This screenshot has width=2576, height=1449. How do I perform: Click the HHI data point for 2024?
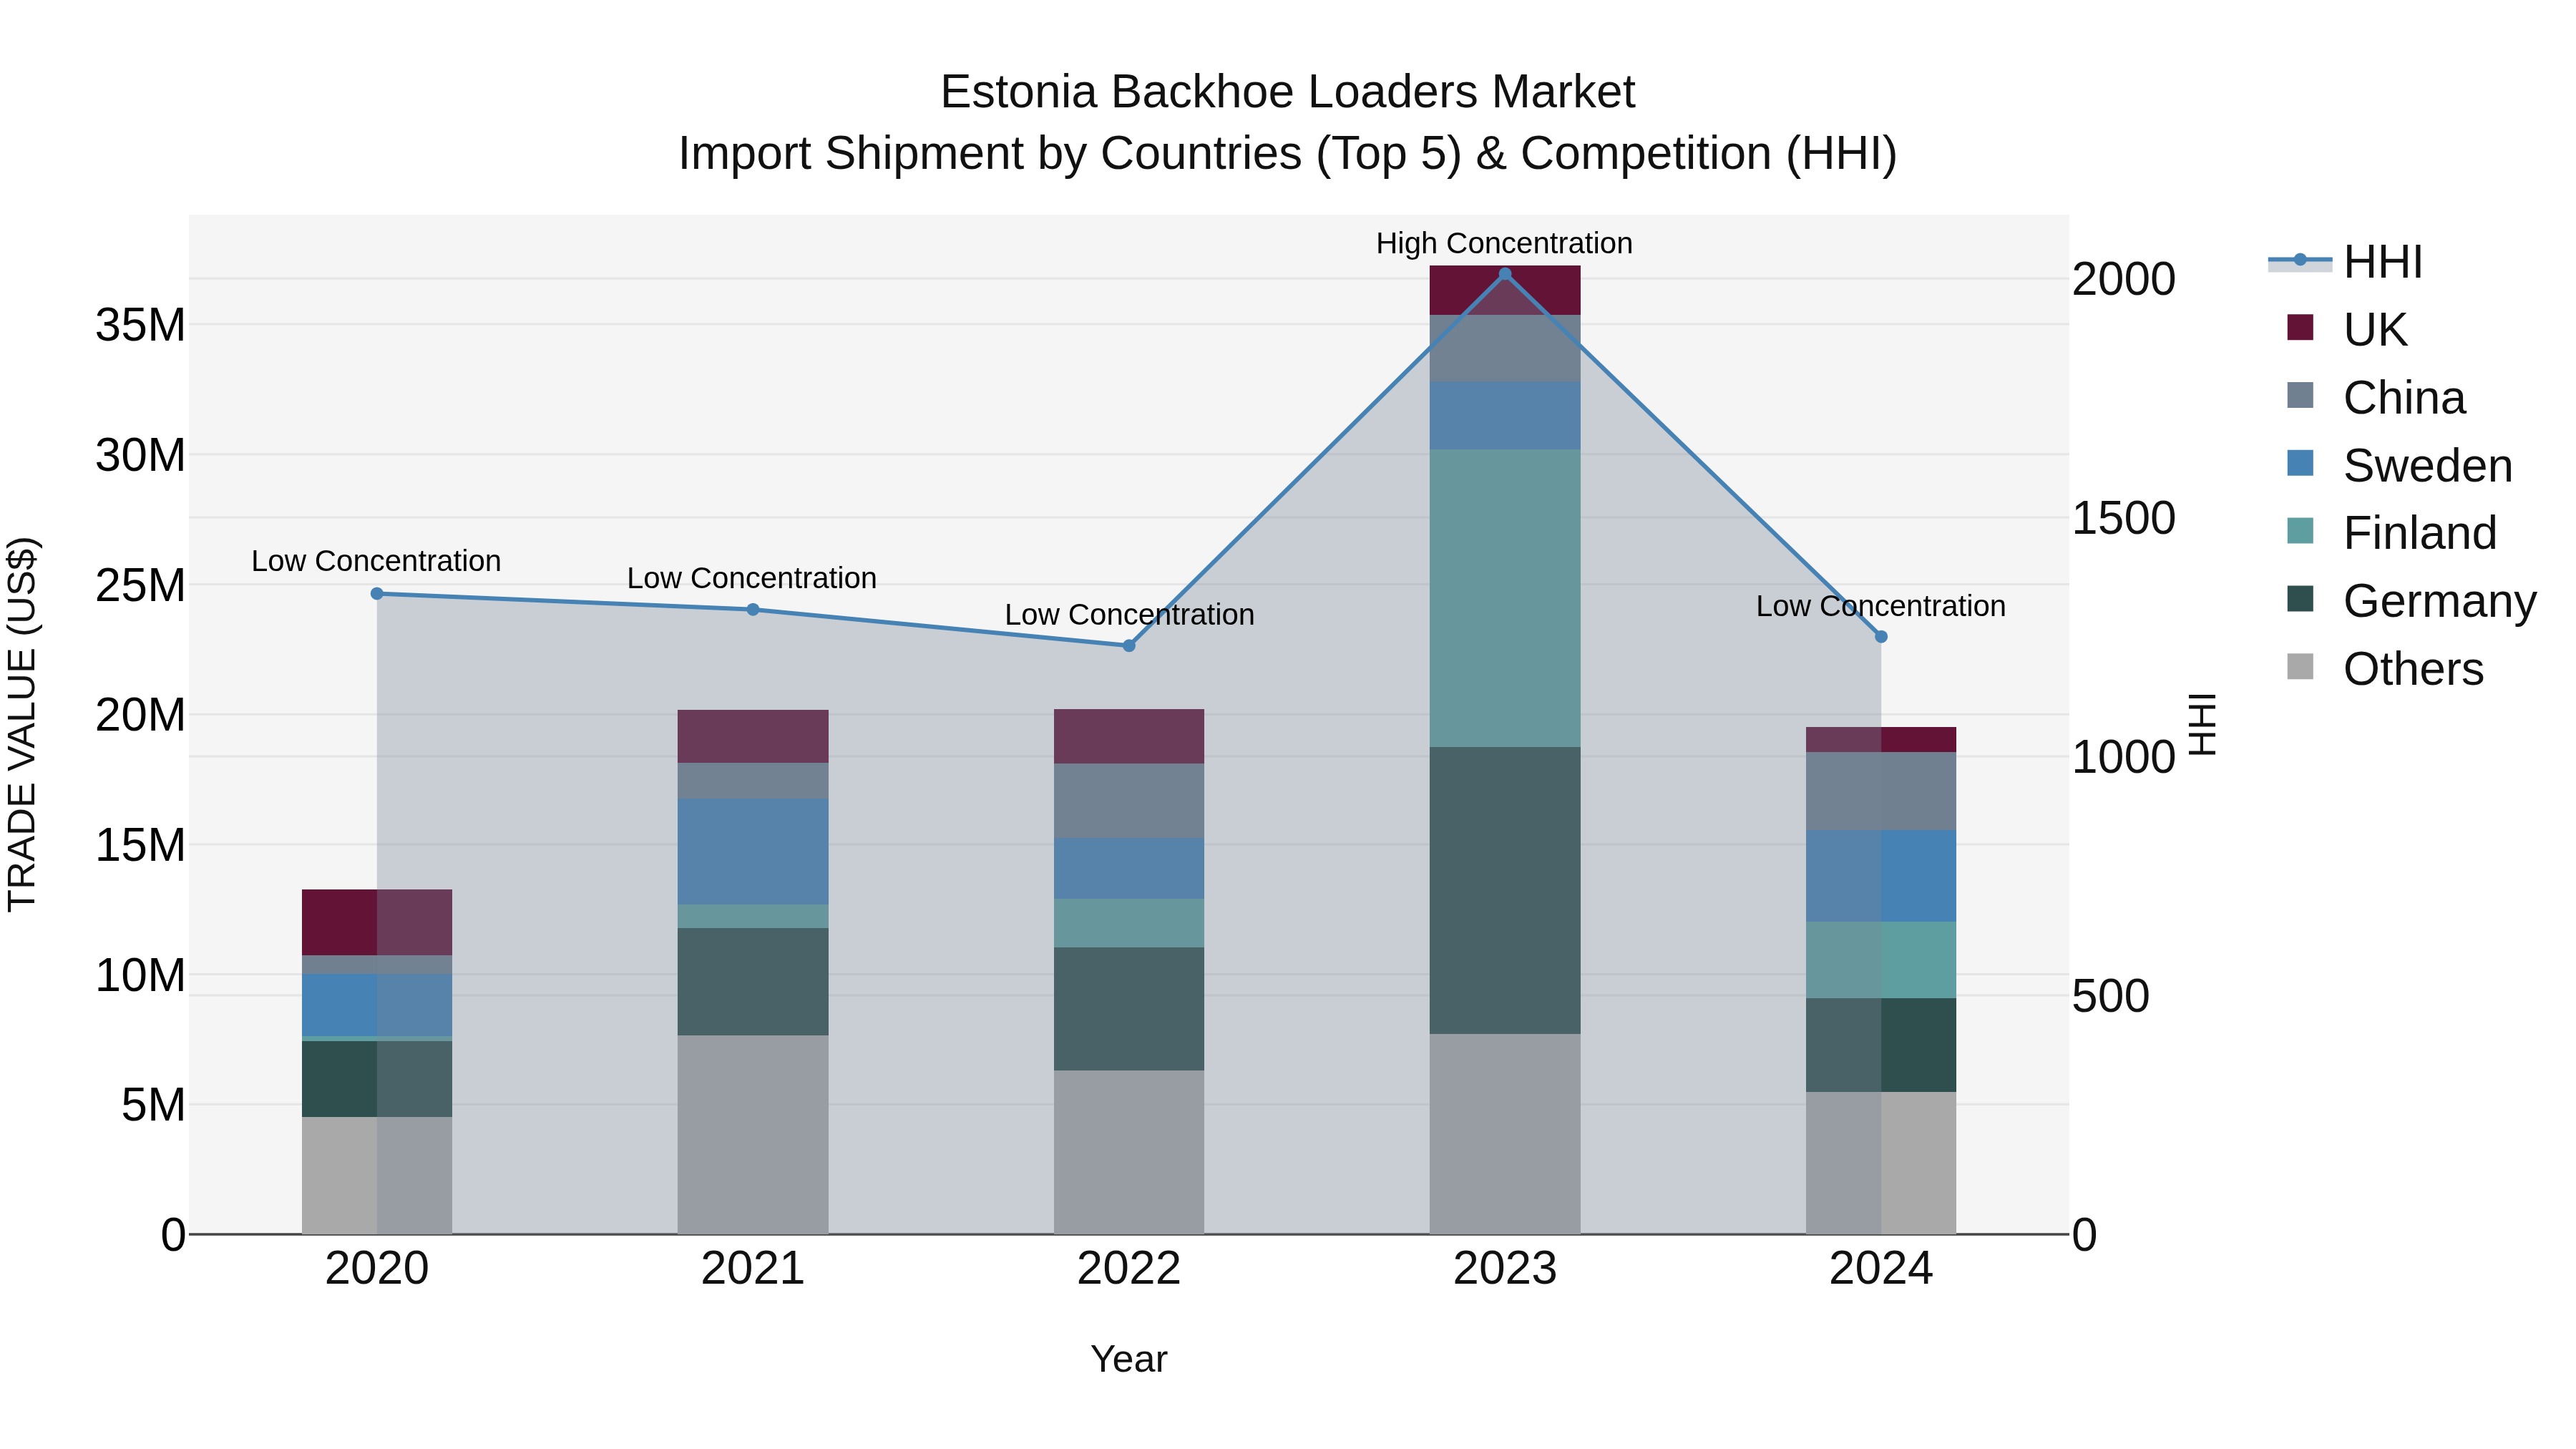pyautogui.click(x=1881, y=637)
